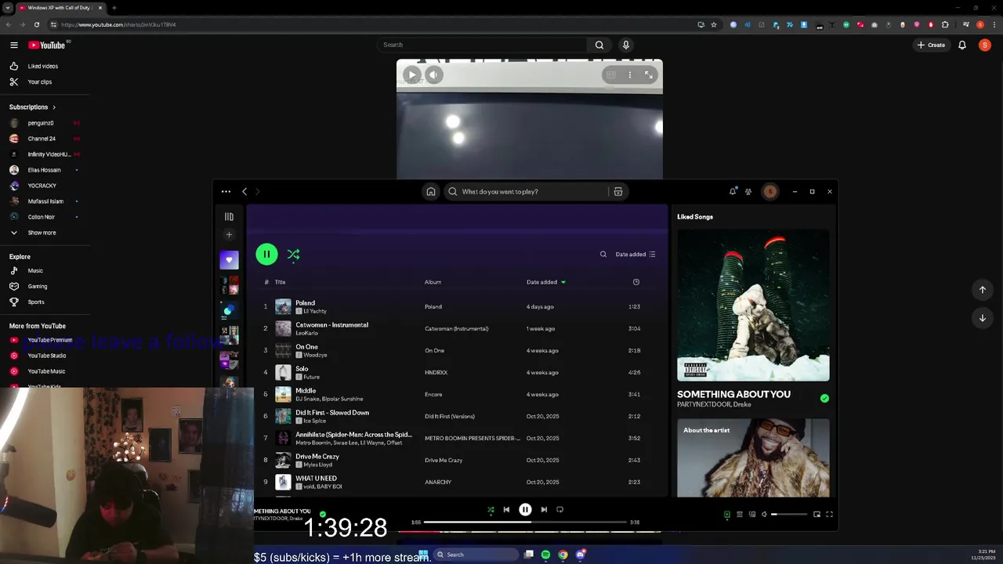The height and width of the screenshot is (564, 1003).
Task: Open Date added view-options dropdown
Action: [635, 254]
